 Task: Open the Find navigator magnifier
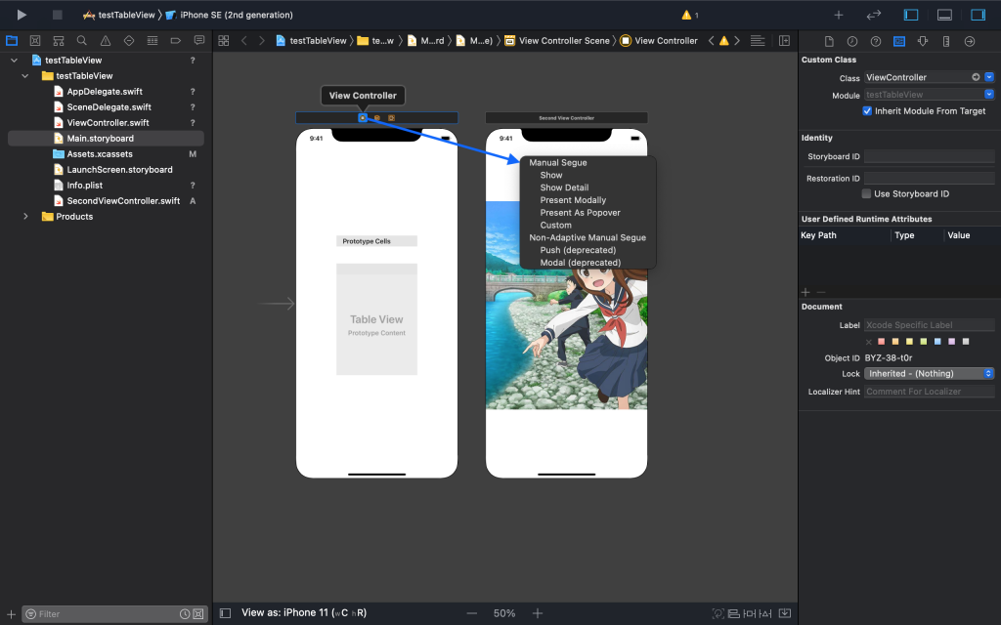coord(82,41)
